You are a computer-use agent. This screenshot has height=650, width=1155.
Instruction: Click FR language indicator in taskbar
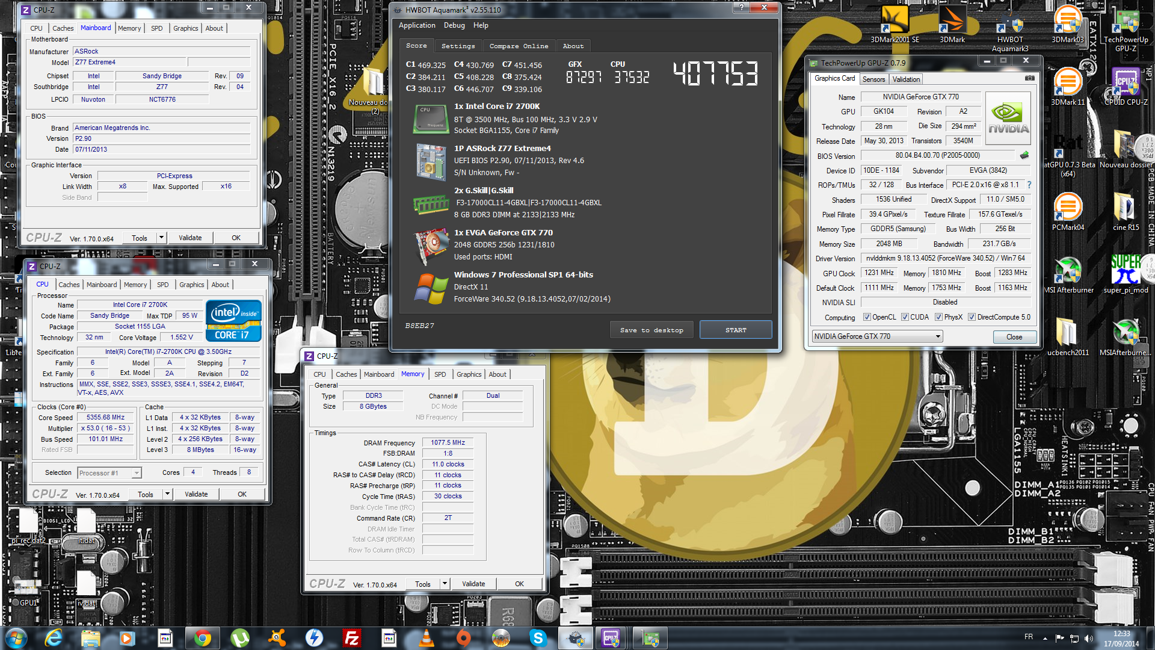(1029, 637)
